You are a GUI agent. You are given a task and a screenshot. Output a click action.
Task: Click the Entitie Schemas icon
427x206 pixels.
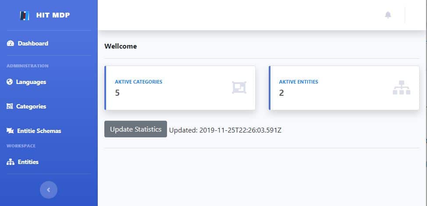click(x=10, y=131)
